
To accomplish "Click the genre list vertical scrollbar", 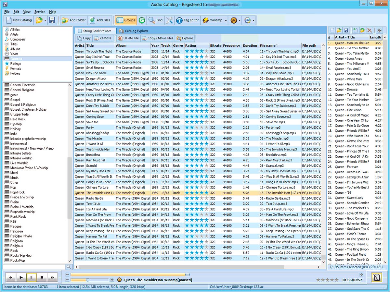I will pos(70,173).
